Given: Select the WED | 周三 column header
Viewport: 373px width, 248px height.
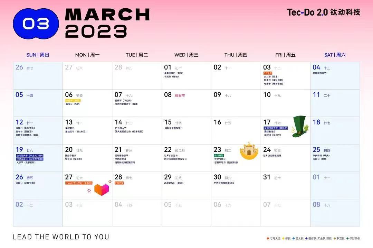Looking at the screenshot, I should pos(186,55).
